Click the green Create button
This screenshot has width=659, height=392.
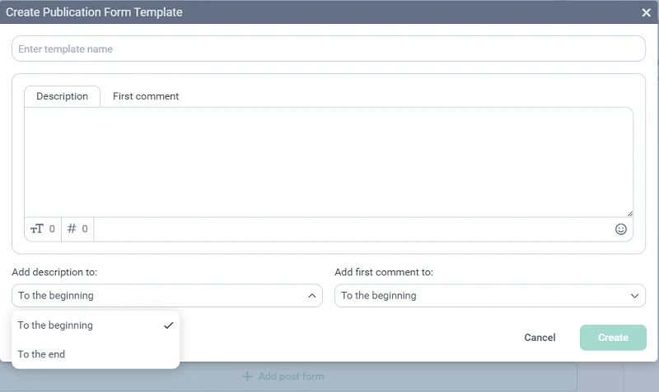click(x=613, y=338)
